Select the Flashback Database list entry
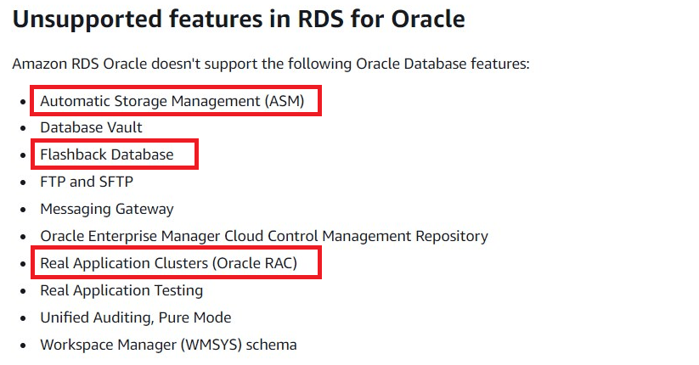This screenshot has height=365, width=699. point(107,154)
